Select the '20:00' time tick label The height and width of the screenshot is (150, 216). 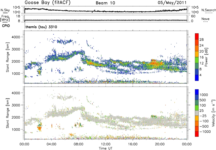160,144
